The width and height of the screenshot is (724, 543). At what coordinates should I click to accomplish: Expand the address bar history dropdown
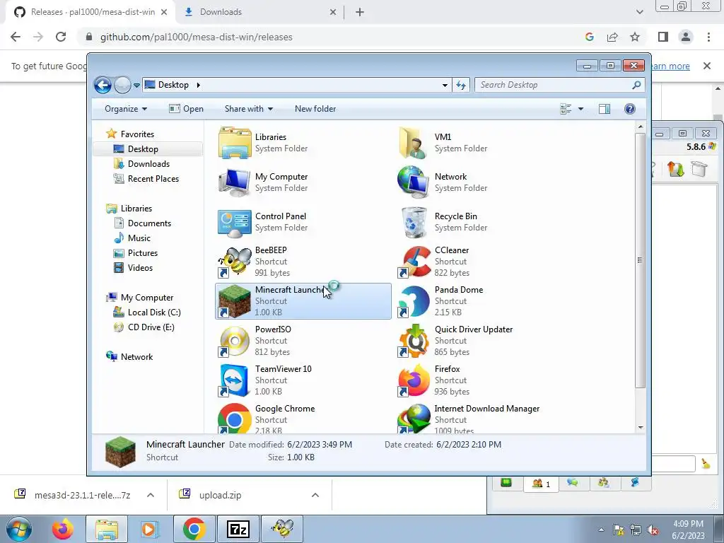445,85
